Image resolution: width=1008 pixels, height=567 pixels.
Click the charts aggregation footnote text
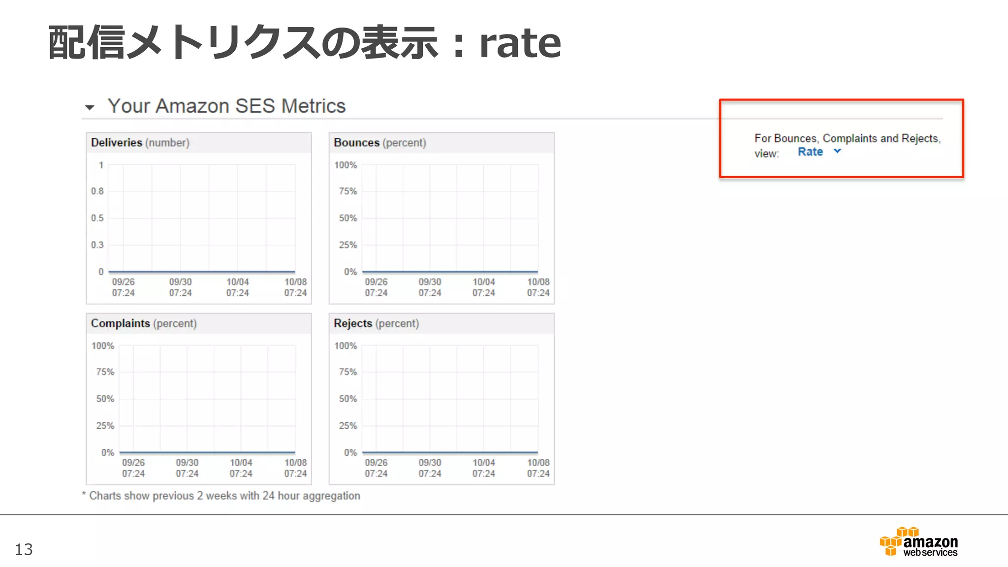[221, 496]
